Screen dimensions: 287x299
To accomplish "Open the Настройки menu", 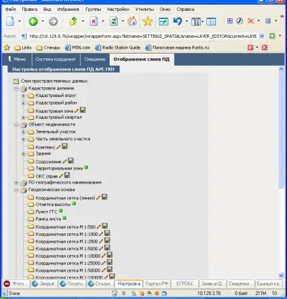I will click(118, 9).
